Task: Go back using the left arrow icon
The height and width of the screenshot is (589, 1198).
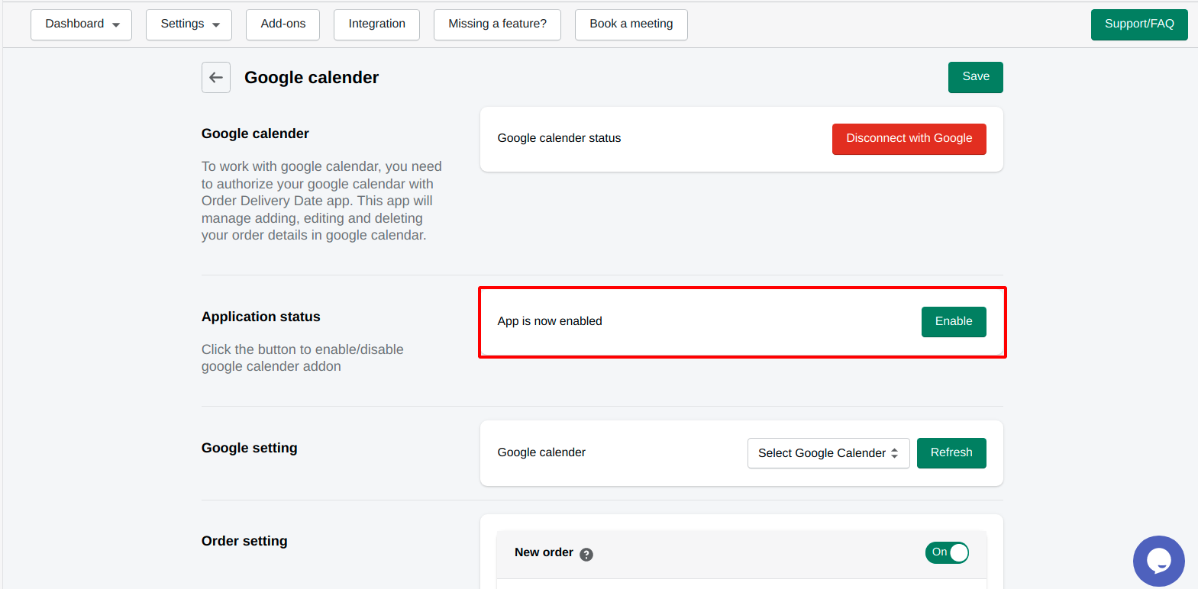Action: coord(216,78)
